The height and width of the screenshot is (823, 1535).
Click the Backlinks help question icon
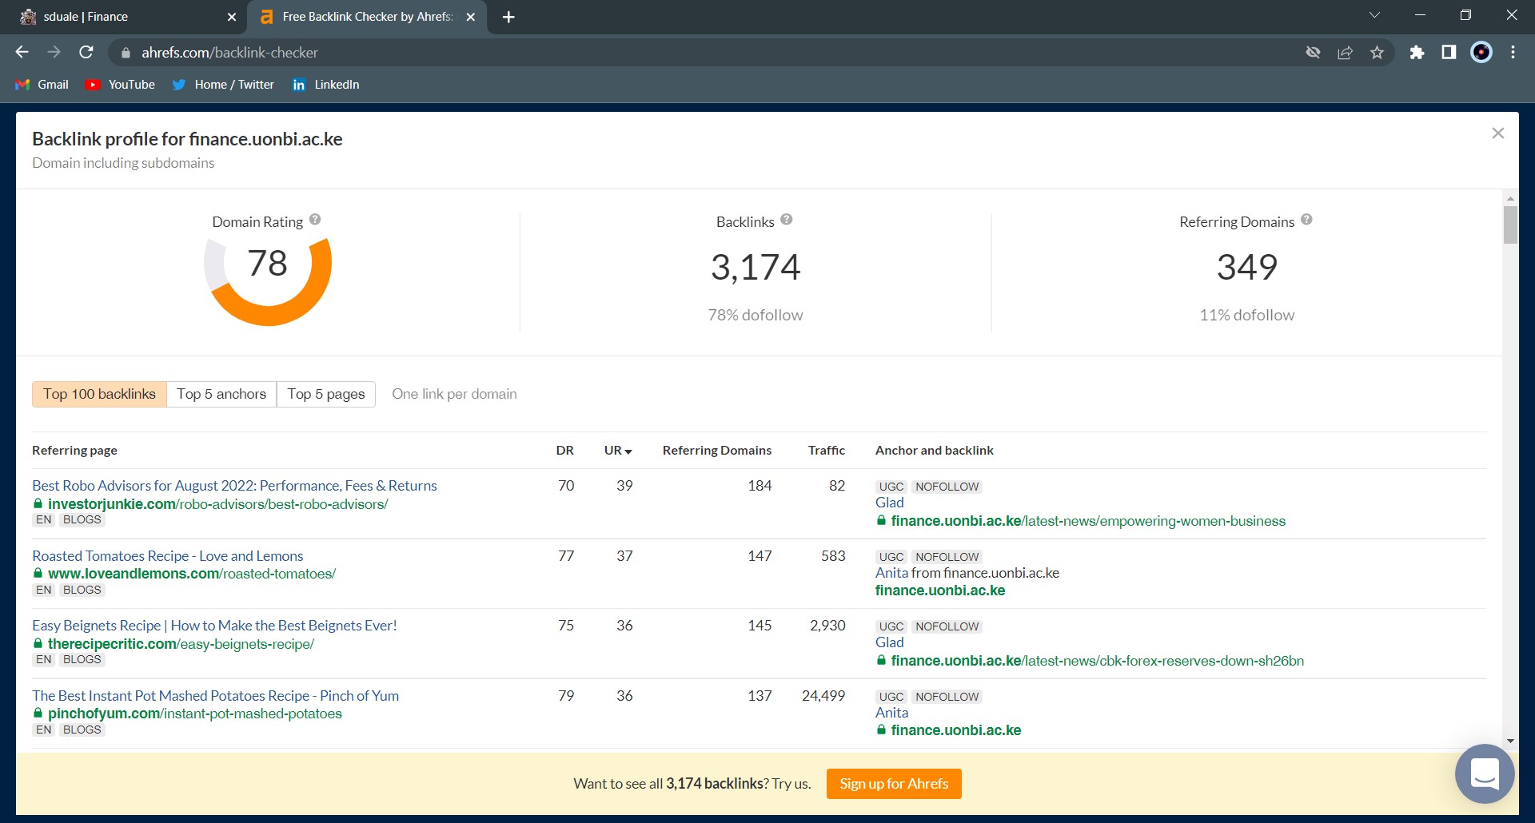tap(787, 220)
